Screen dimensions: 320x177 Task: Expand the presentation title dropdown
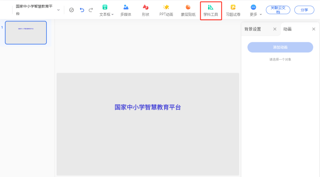point(58,10)
